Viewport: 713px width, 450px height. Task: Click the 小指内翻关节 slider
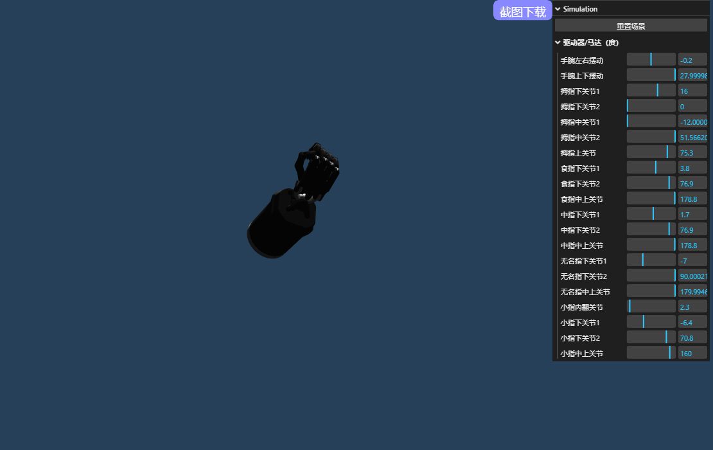pos(651,307)
